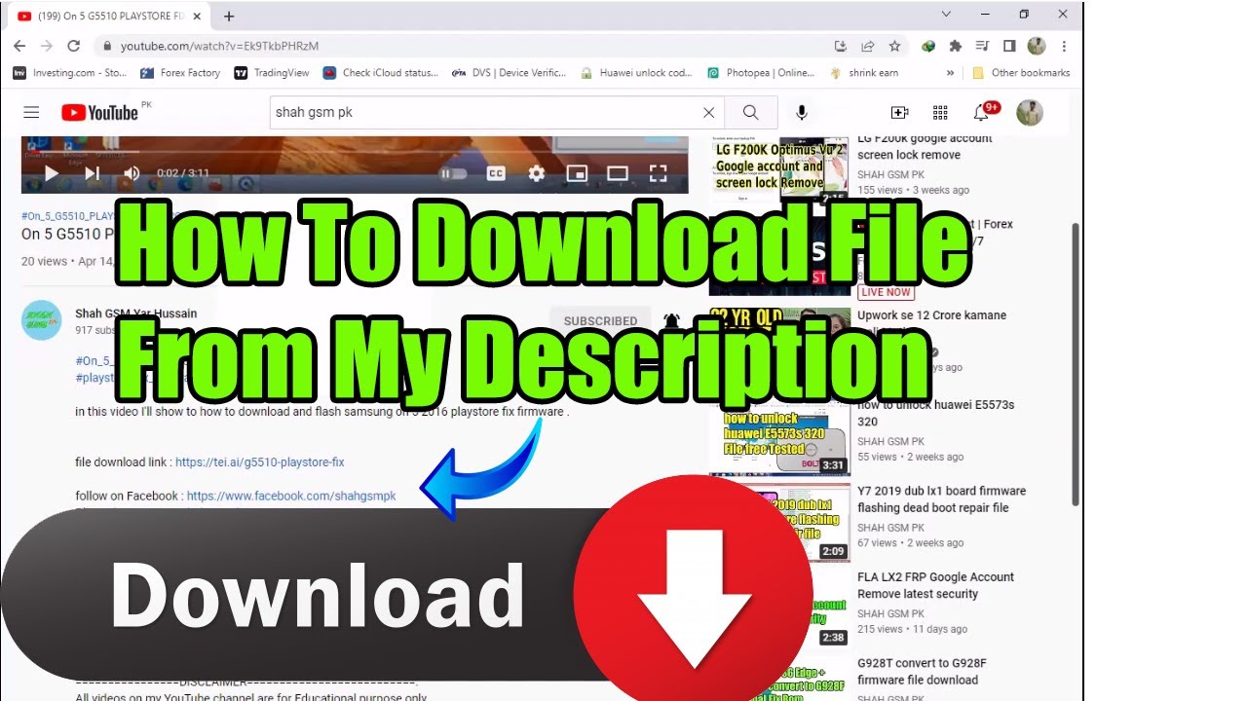
Task: Open the tei.ai g5510-playstore-fix download link
Action: pos(260,462)
